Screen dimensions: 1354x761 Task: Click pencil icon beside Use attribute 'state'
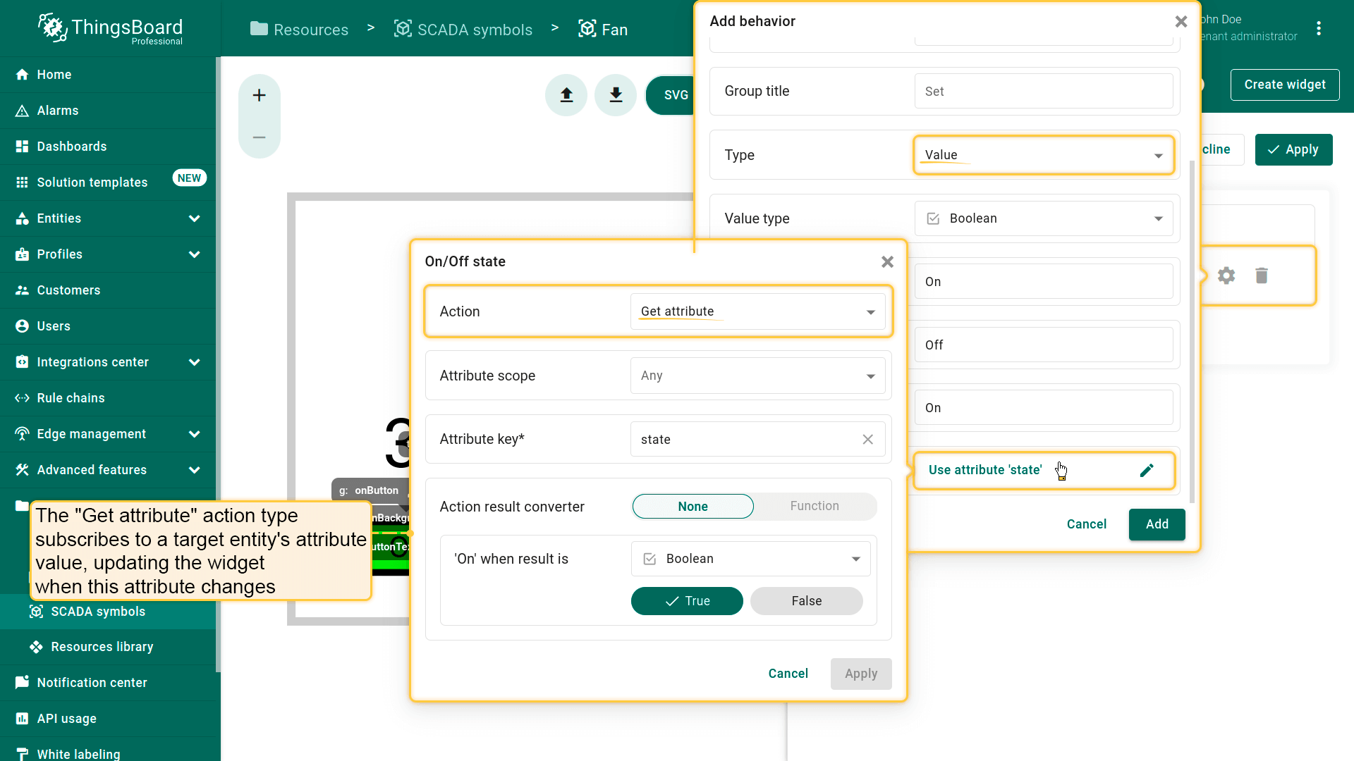click(x=1147, y=471)
